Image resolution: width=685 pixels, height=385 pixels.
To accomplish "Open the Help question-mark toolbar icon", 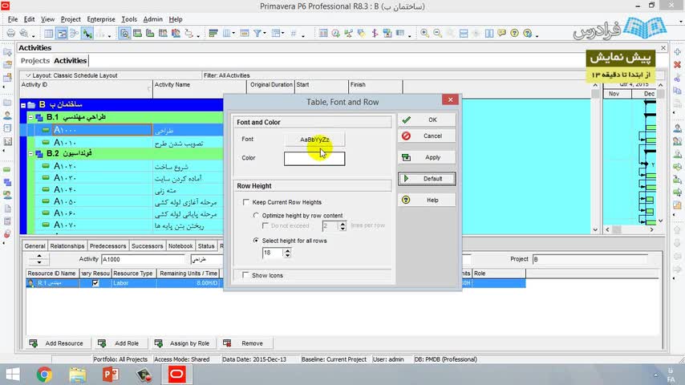I will click(x=515, y=33).
